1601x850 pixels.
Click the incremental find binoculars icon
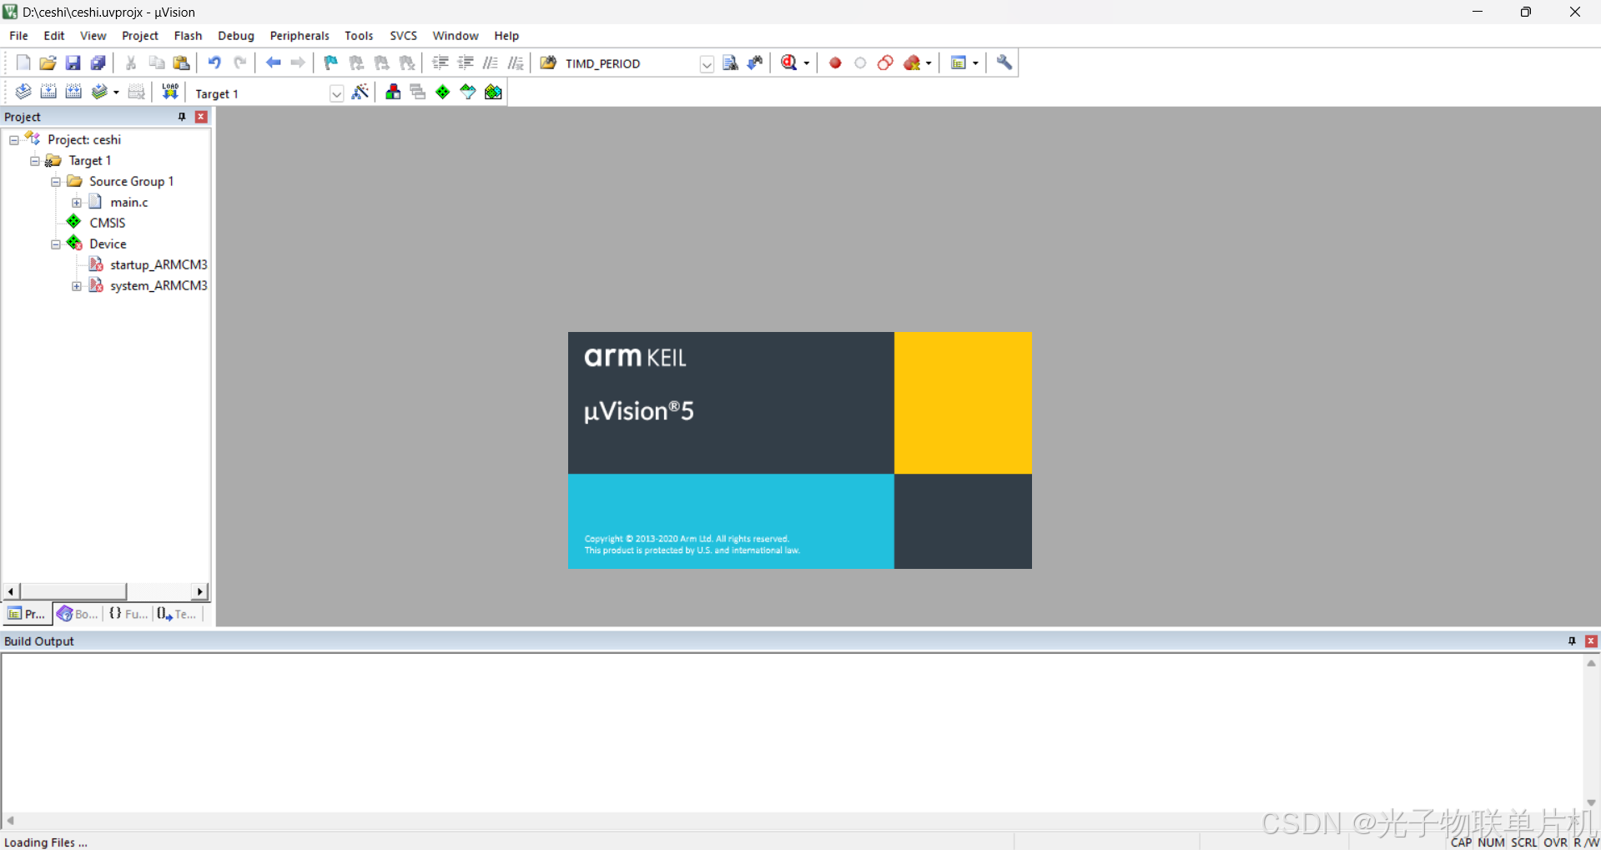click(x=756, y=63)
